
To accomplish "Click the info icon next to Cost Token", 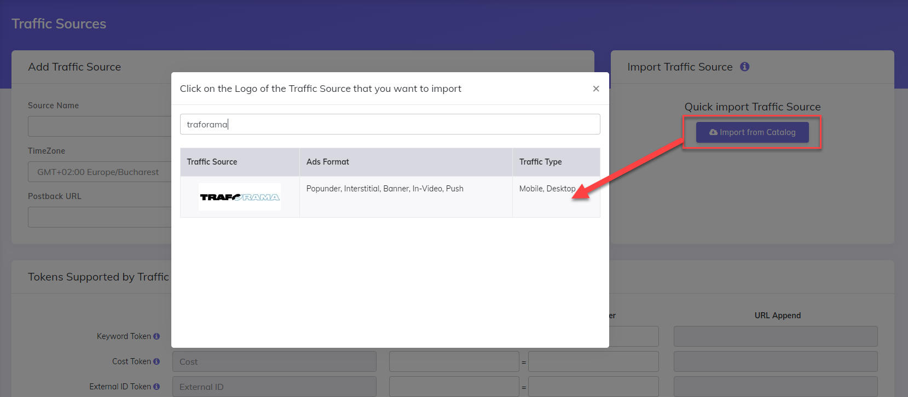I will tap(157, 361).
